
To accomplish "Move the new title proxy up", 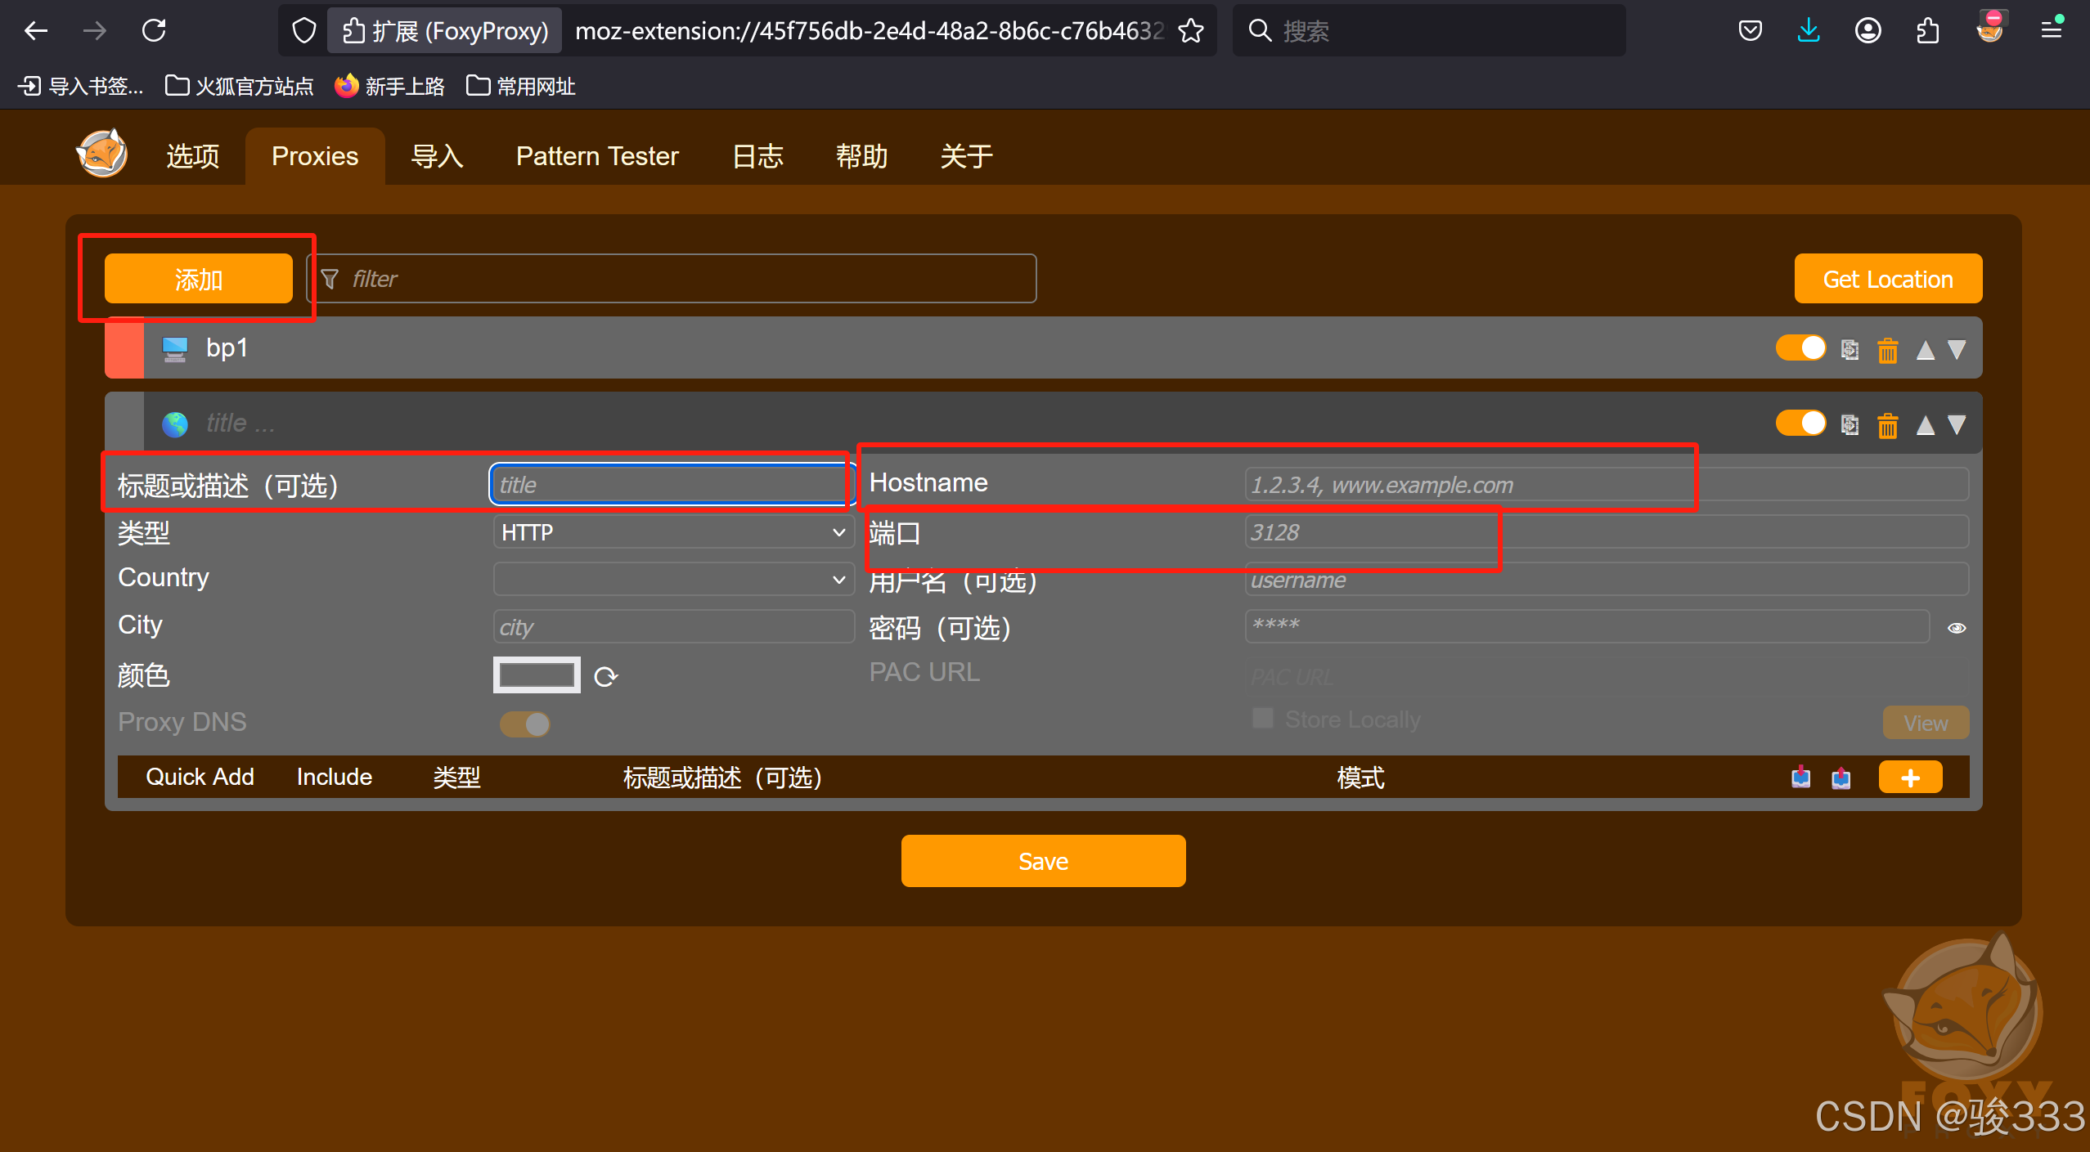I will click(1926, 425).
